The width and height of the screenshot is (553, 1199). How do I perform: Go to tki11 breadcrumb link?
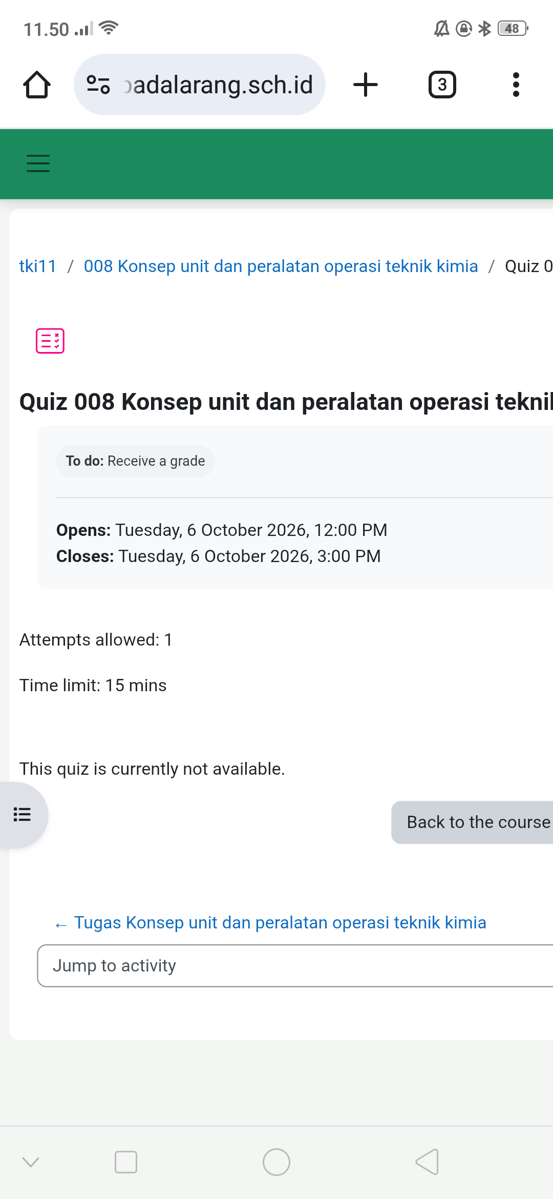(x=37, y=266)
